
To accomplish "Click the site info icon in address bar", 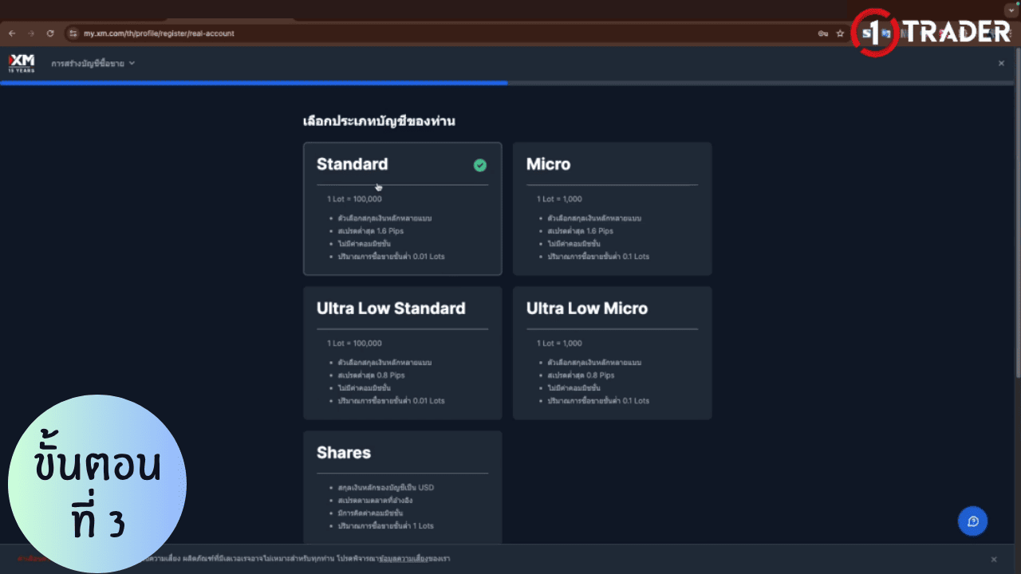I will (x=73, y=33).
